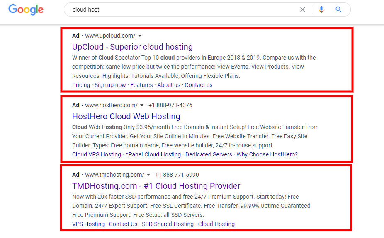Click UpCloud Sign up now sitelink
The height and width of the screenshot is (238, 384).
110,85
